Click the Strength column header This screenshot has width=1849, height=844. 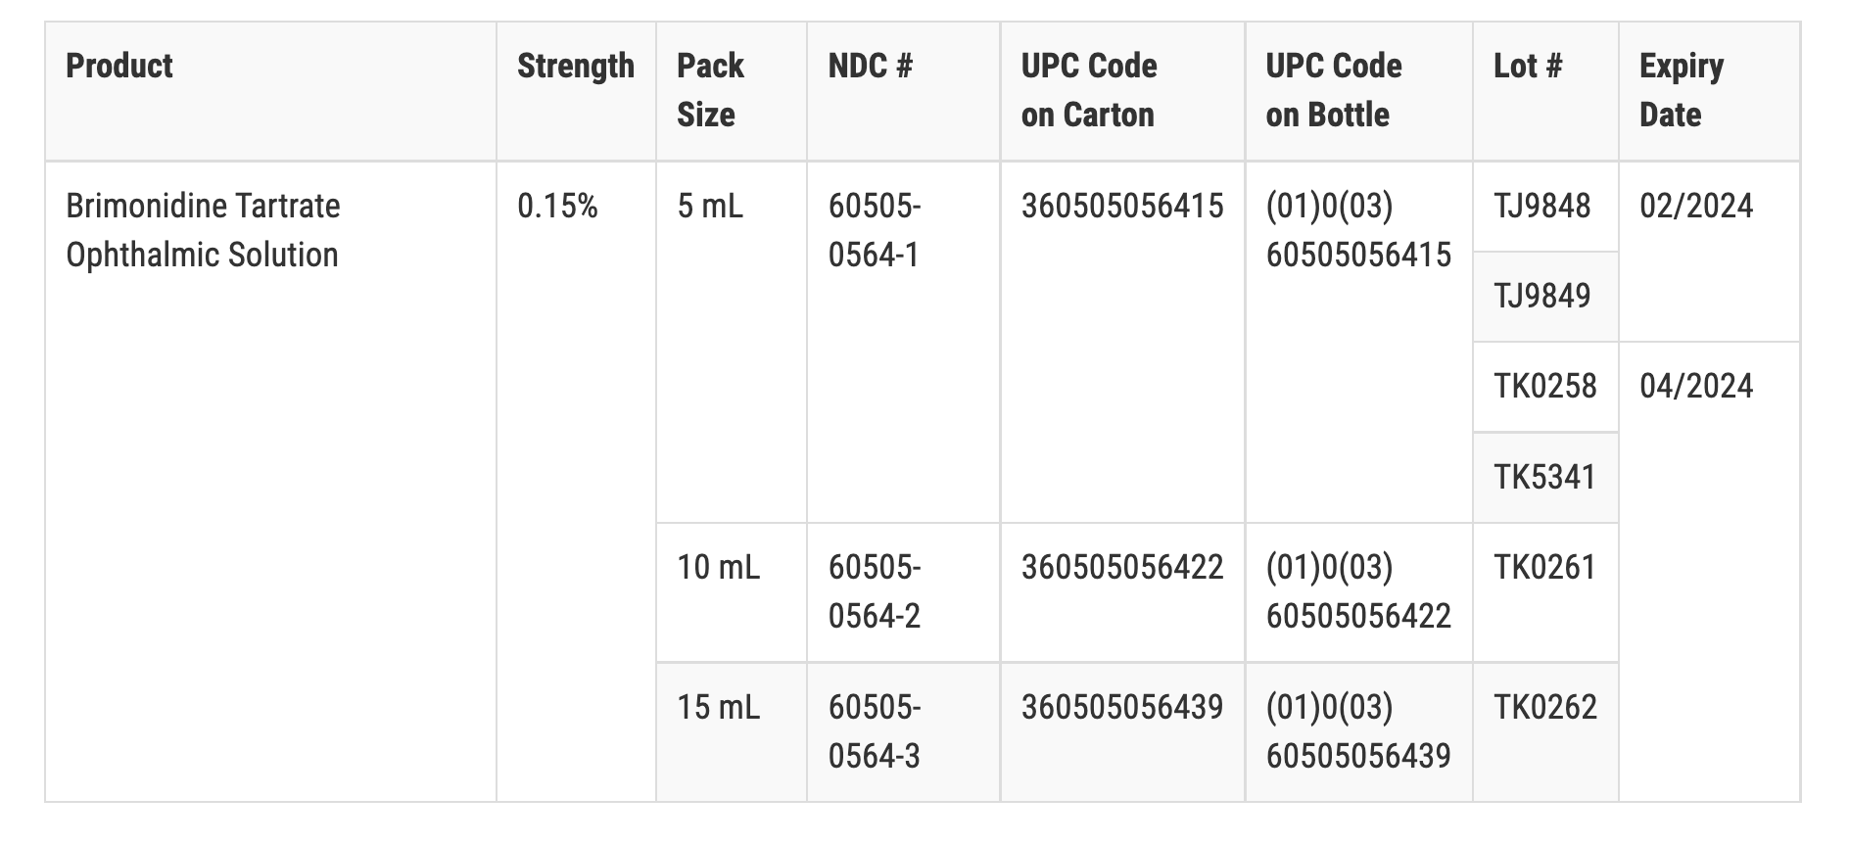pyautogui.click(x=575, y=67)
